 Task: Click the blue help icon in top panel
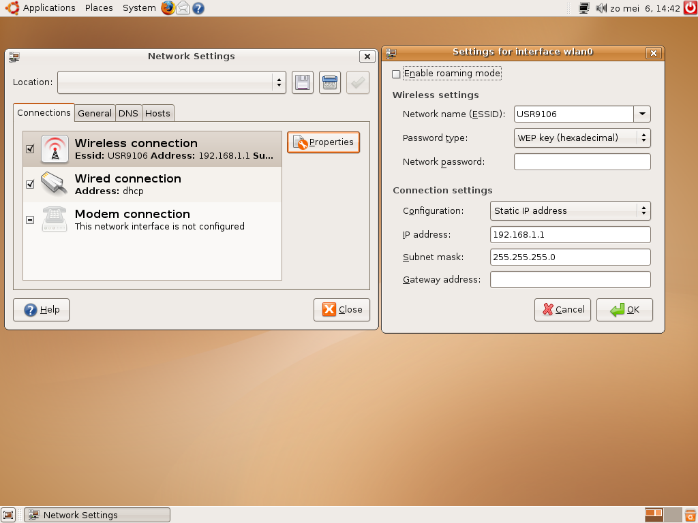coord(198,8)
